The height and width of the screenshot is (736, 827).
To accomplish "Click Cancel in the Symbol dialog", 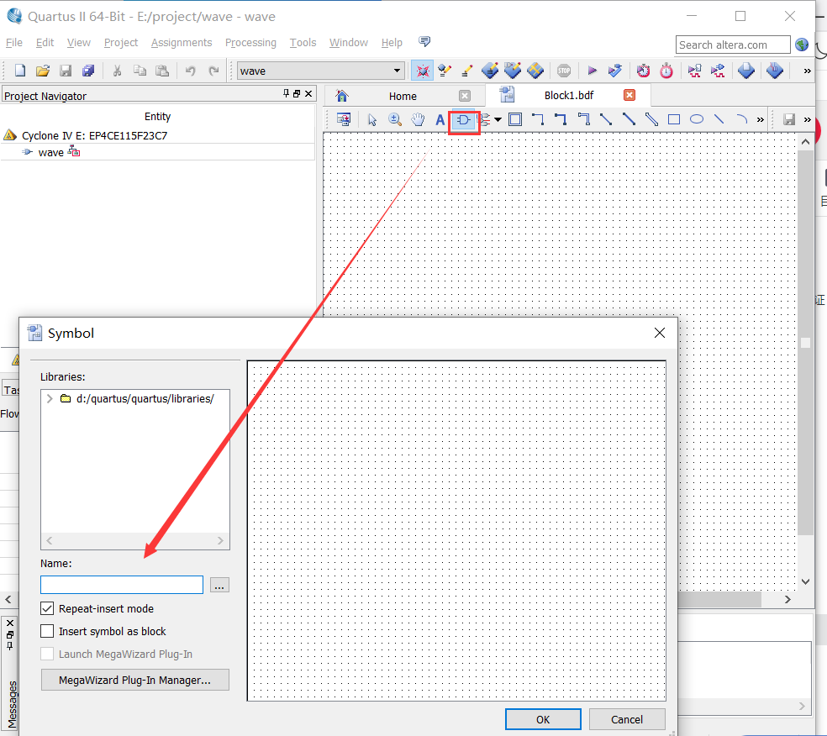I will coord(627,720).
